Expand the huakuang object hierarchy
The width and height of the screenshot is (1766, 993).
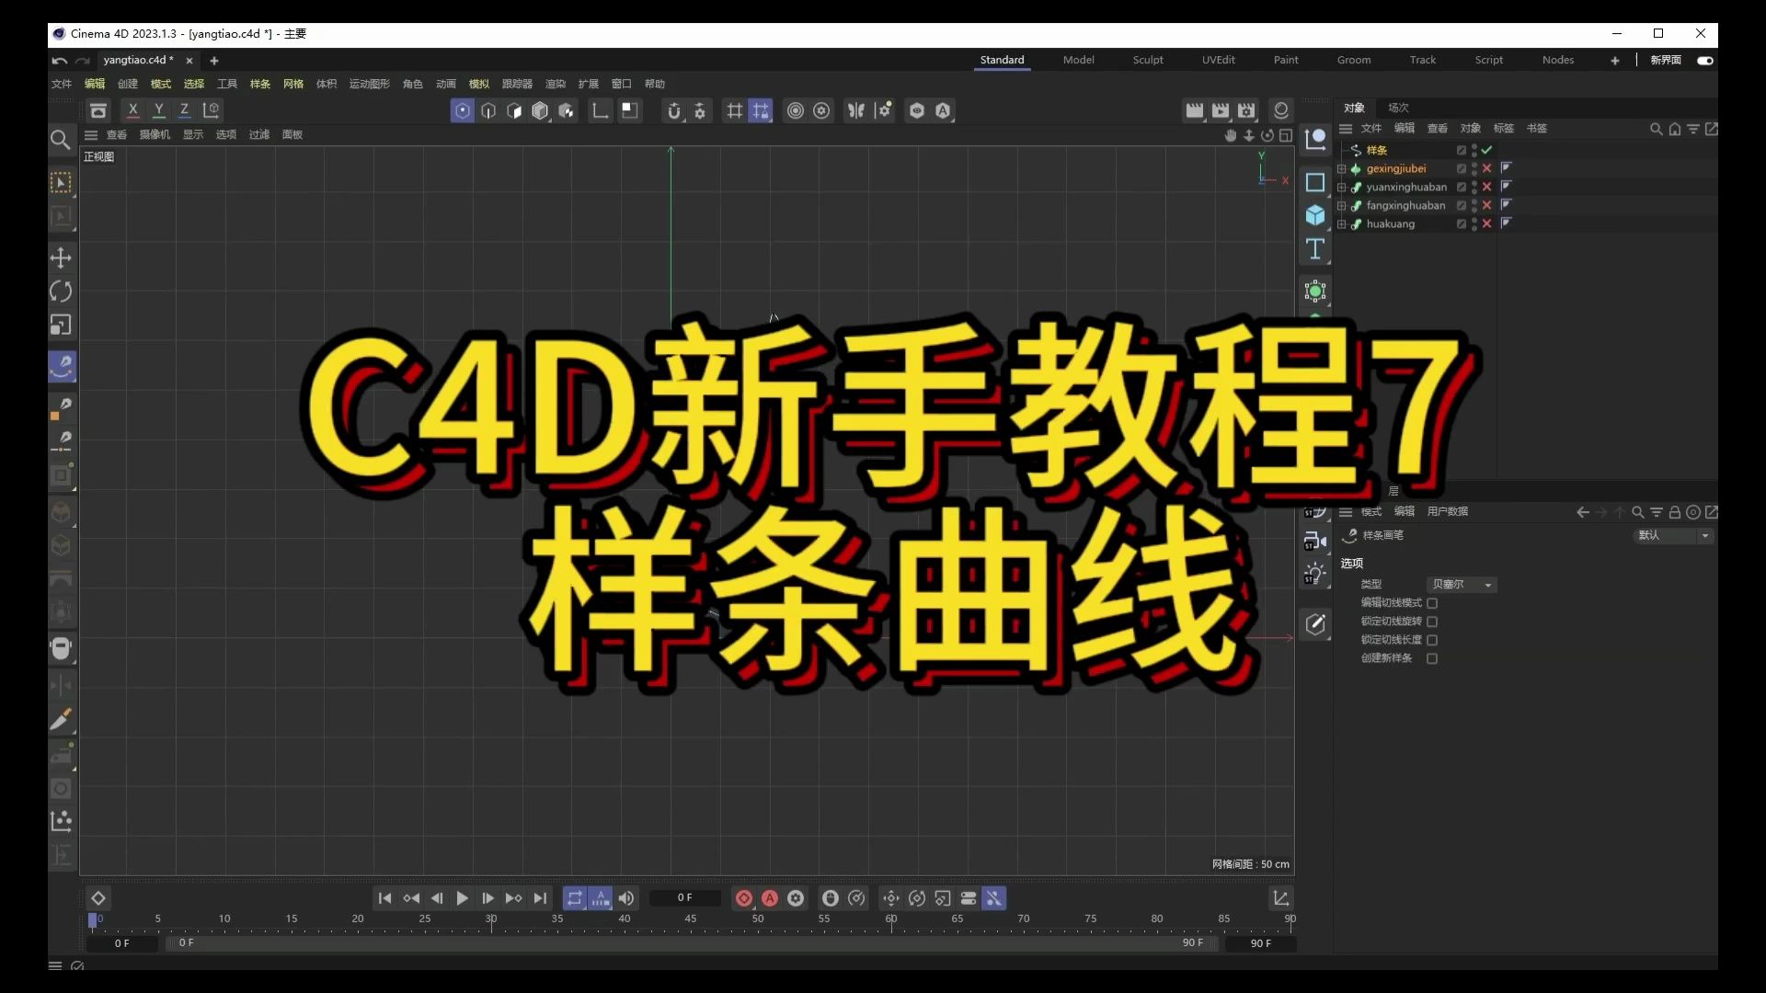[x=1342, y=224]
